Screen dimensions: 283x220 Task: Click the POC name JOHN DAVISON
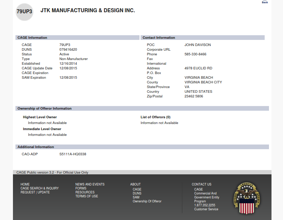pyautogui.click(x=198, y=45)
